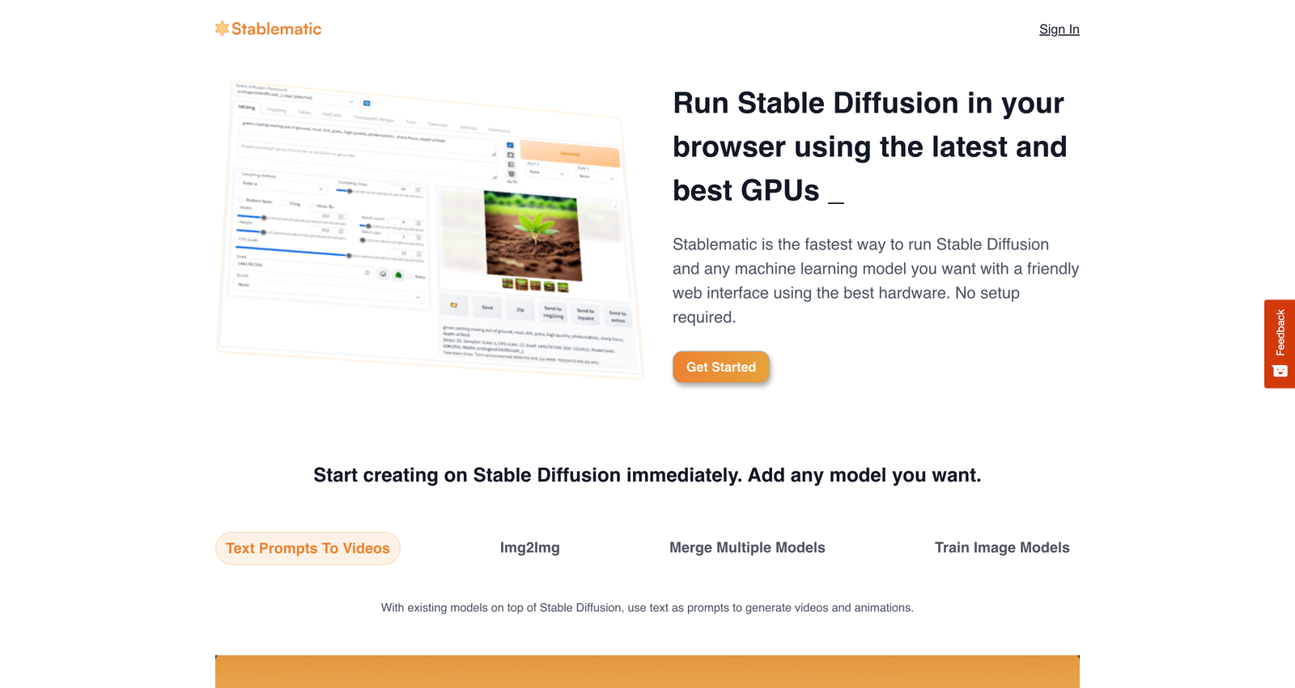
Task: Click the green recycle seed icon
Action: tap(398, 275)
